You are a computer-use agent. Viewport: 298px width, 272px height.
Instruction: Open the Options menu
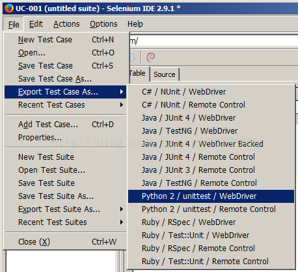tap(103, 24)
